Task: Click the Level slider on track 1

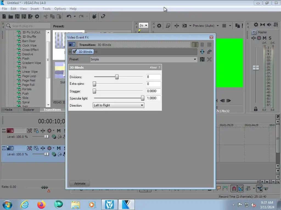Action: click(x=46, y=137)
